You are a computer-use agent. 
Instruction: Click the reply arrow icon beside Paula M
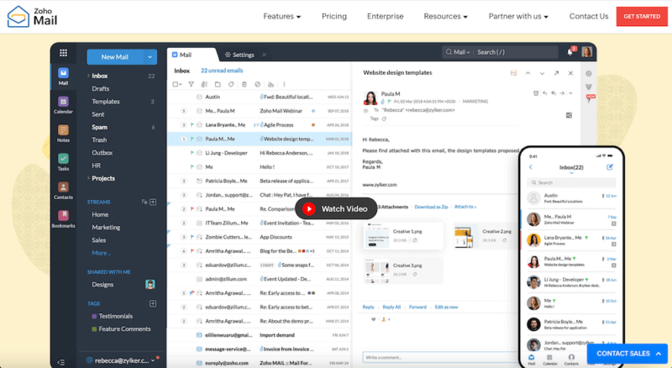click(x=544, y=93)
